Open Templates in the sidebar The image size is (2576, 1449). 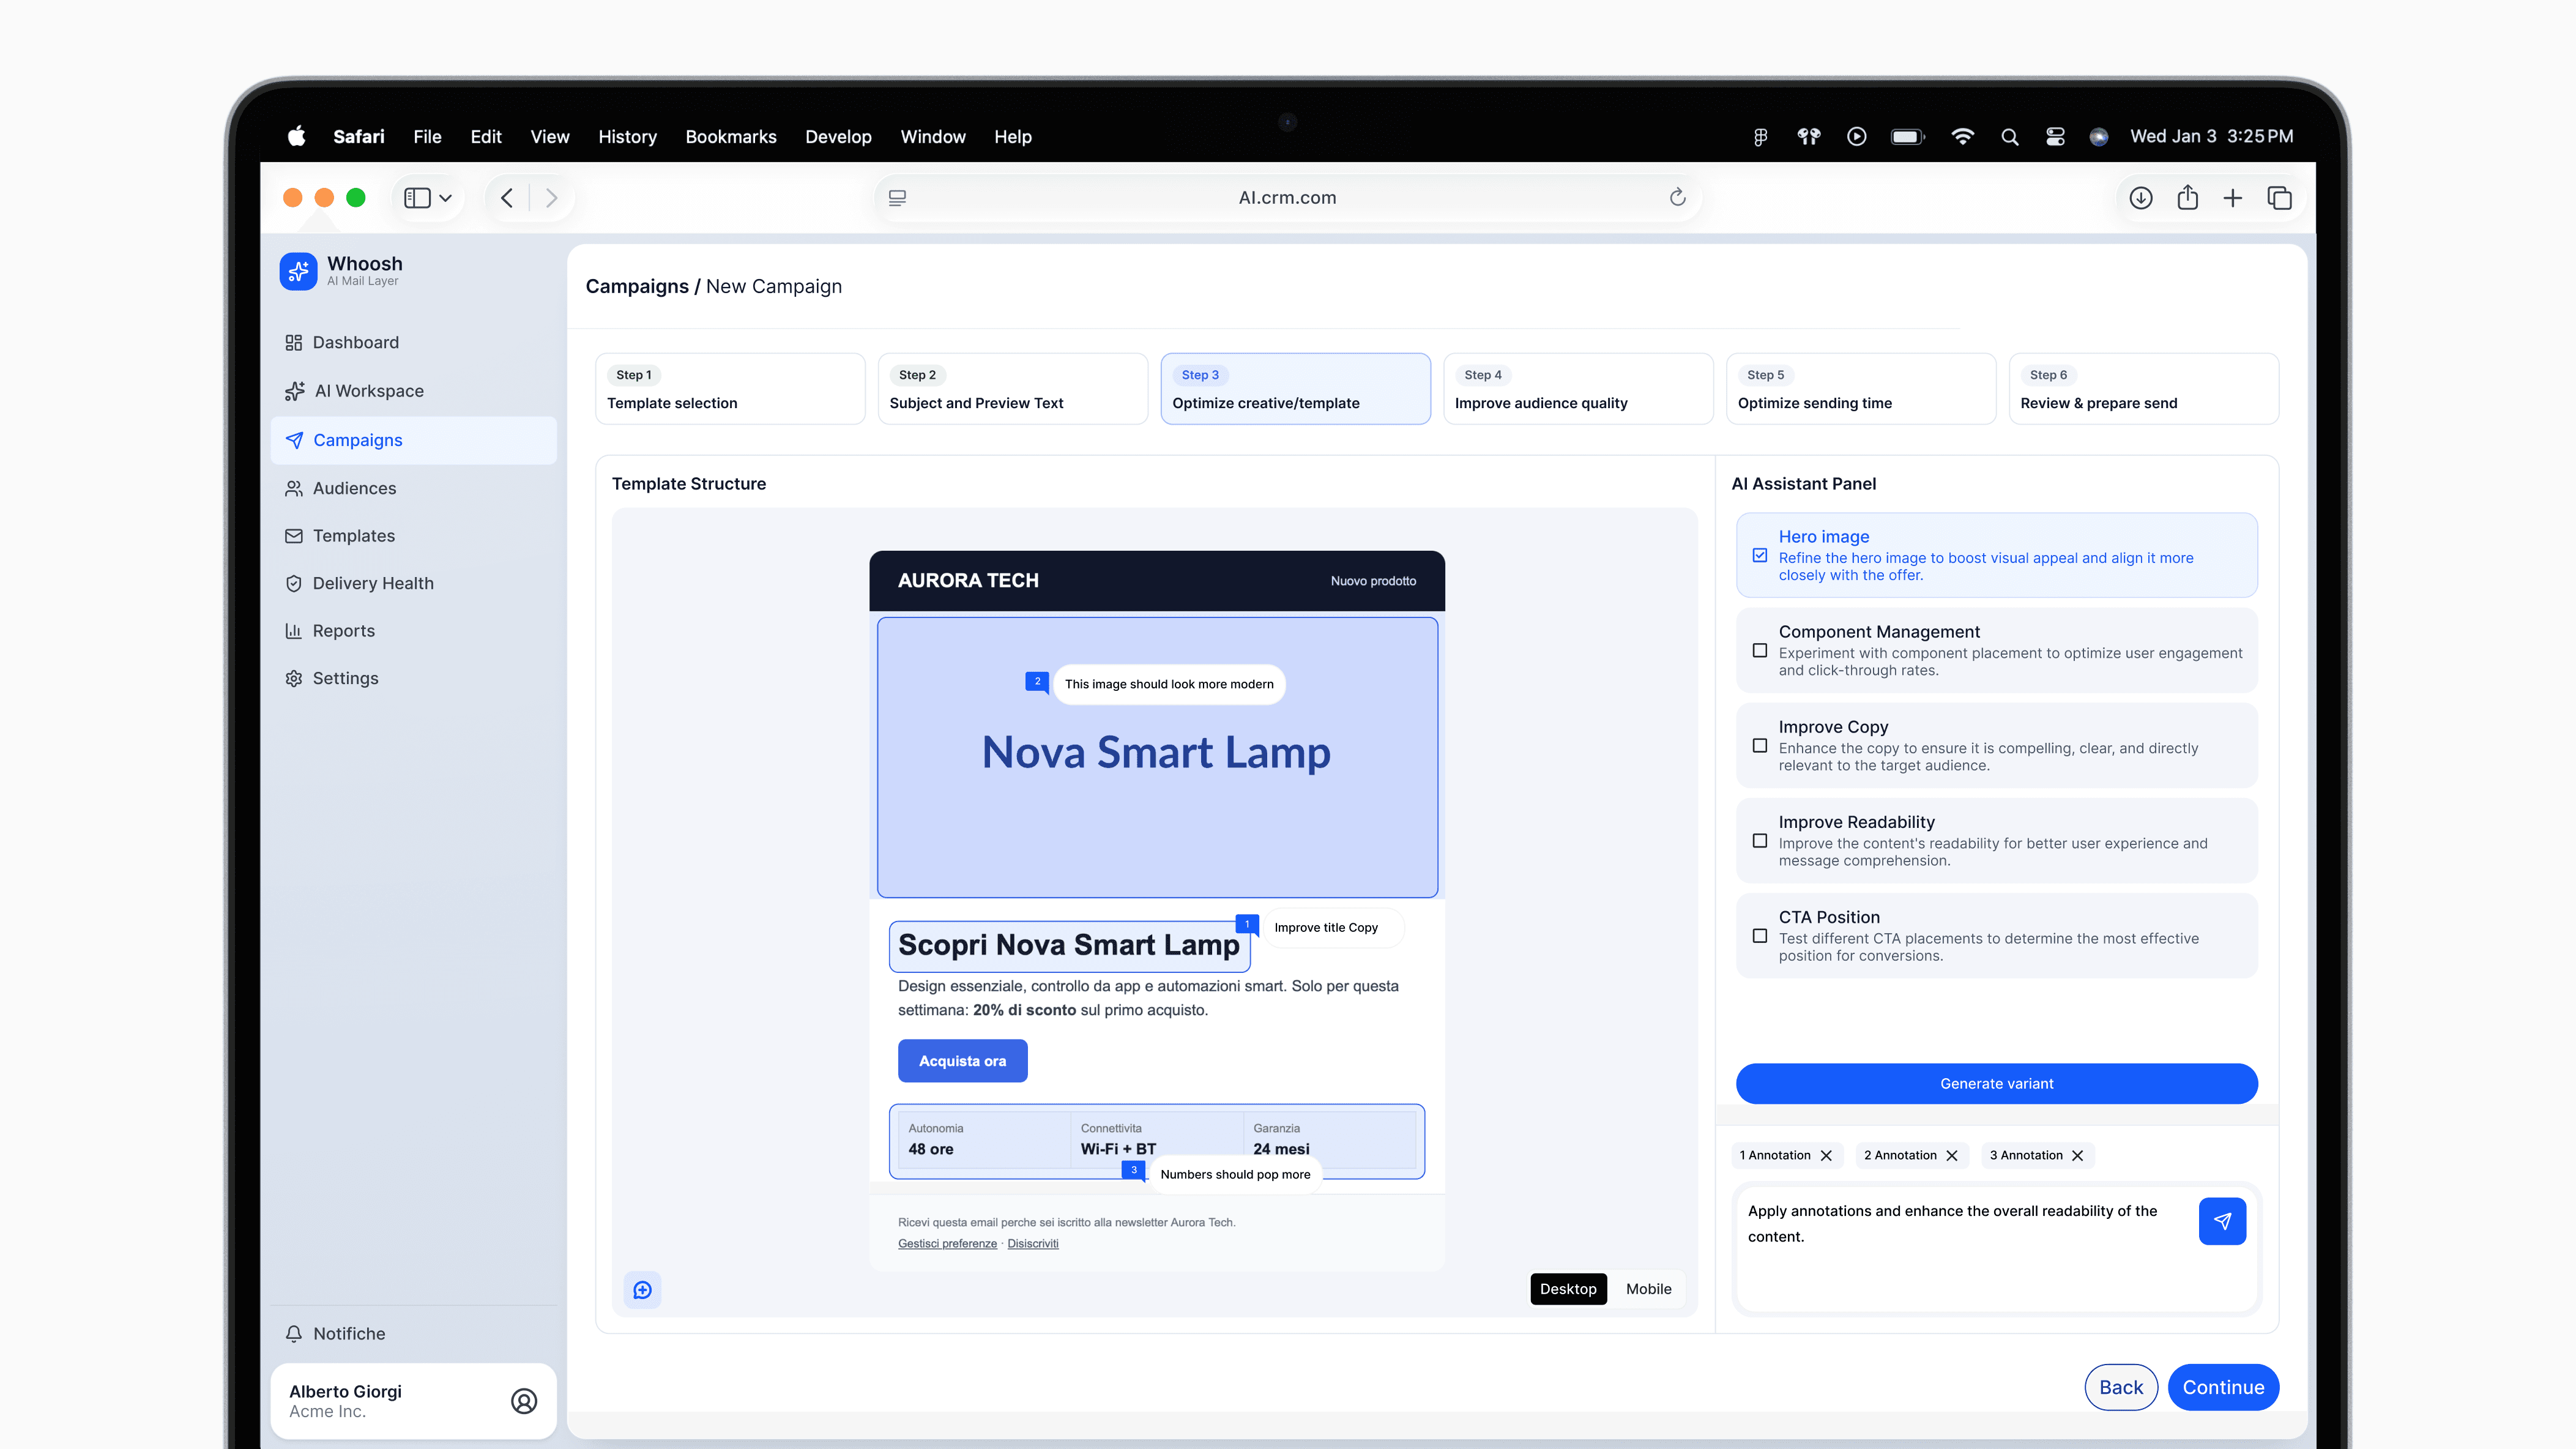339,536
